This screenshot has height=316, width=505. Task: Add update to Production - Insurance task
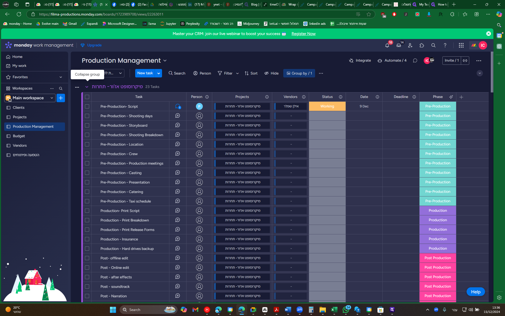pos(178,239)
